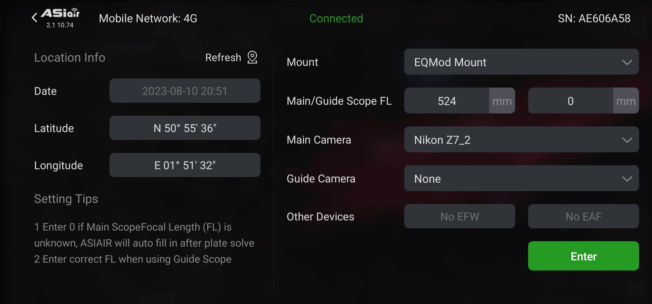Tap the ASIAIR logo
This screenshot has width=652, height=304.
(x=60, y=14)
